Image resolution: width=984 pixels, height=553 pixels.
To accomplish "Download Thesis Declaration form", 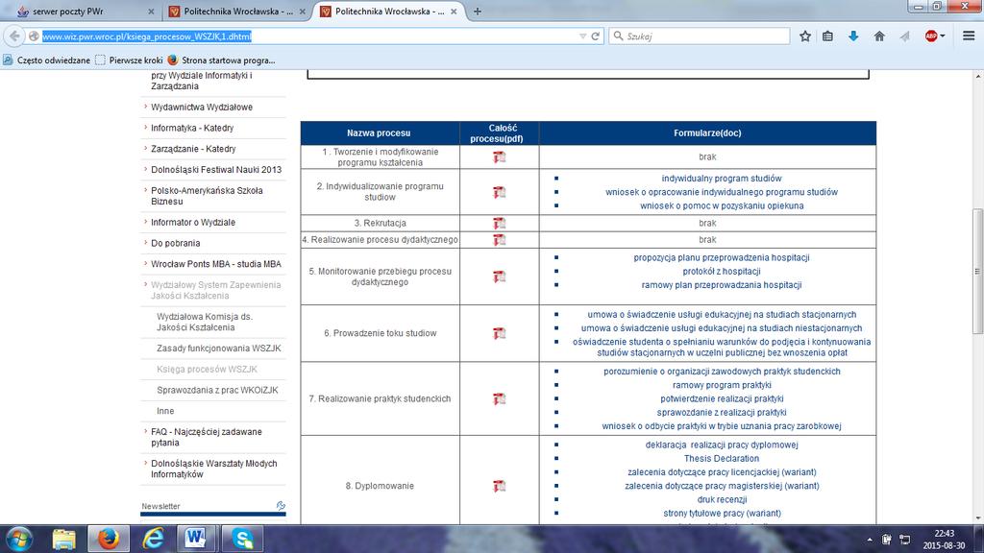I will (x=722, y=458).
